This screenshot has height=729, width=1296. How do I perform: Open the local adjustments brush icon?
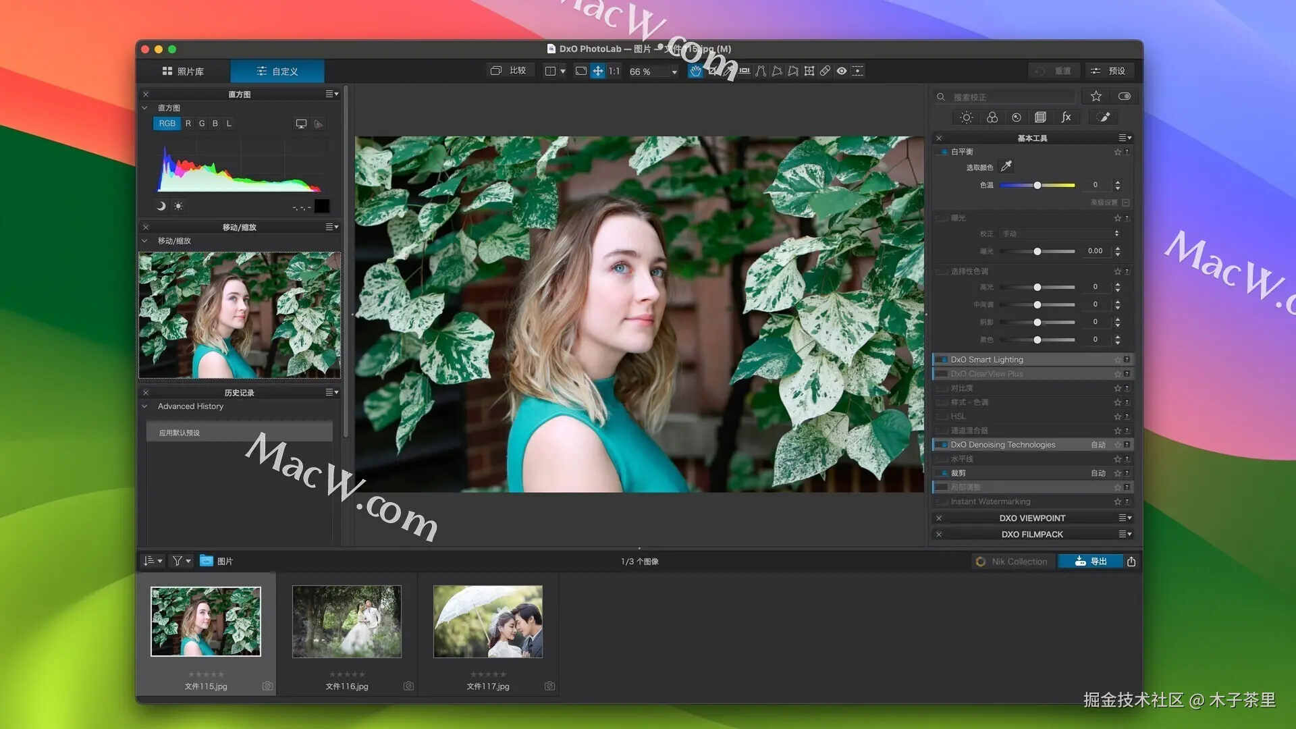point(1104,117)
